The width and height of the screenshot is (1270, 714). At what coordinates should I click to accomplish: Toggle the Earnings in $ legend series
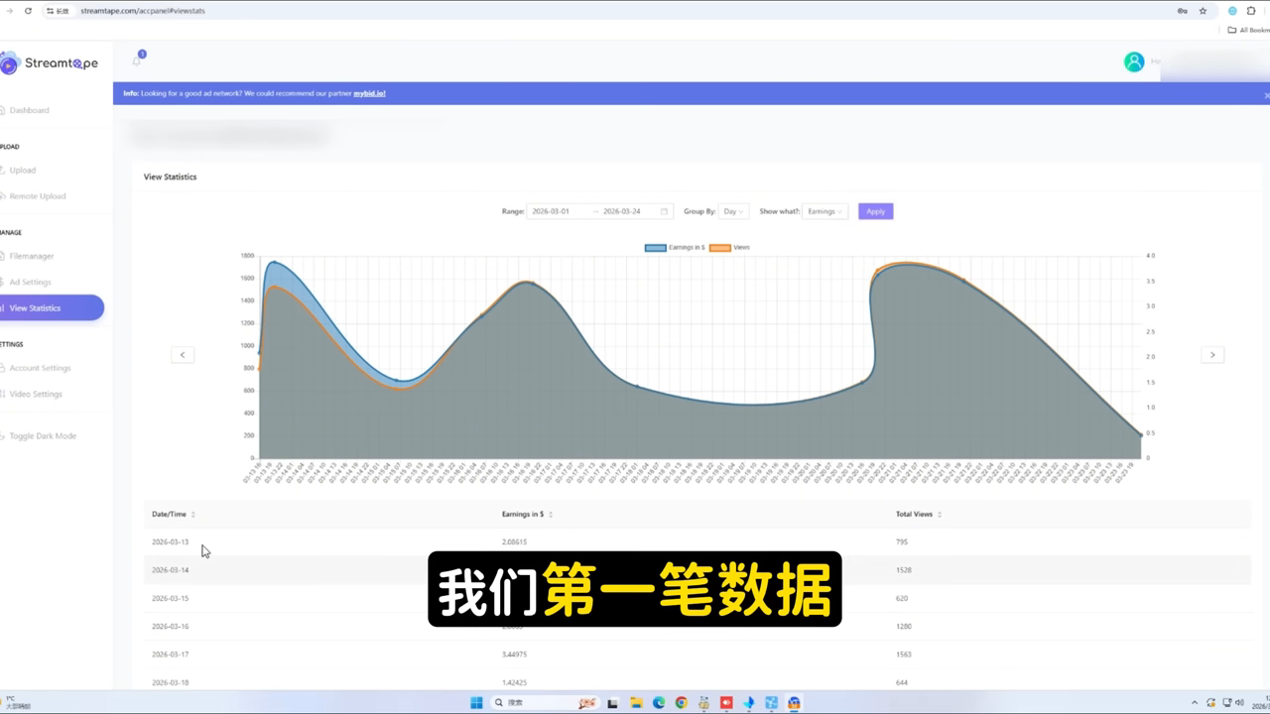point(676,247)
